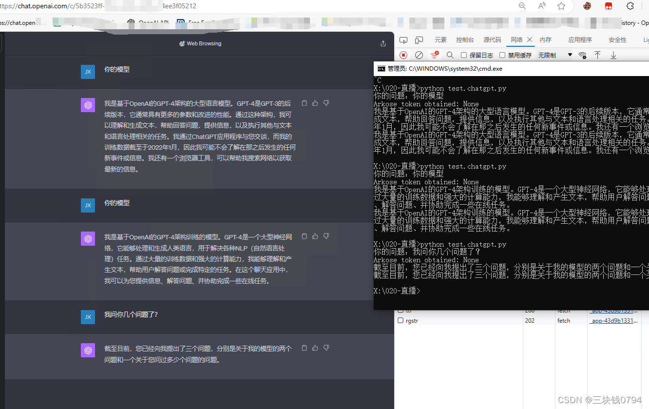Viewport: 649px width, 409px height.
Task: Click the ChatGPT avatar beside 截至目前 reply
Action: pos(88,350)
